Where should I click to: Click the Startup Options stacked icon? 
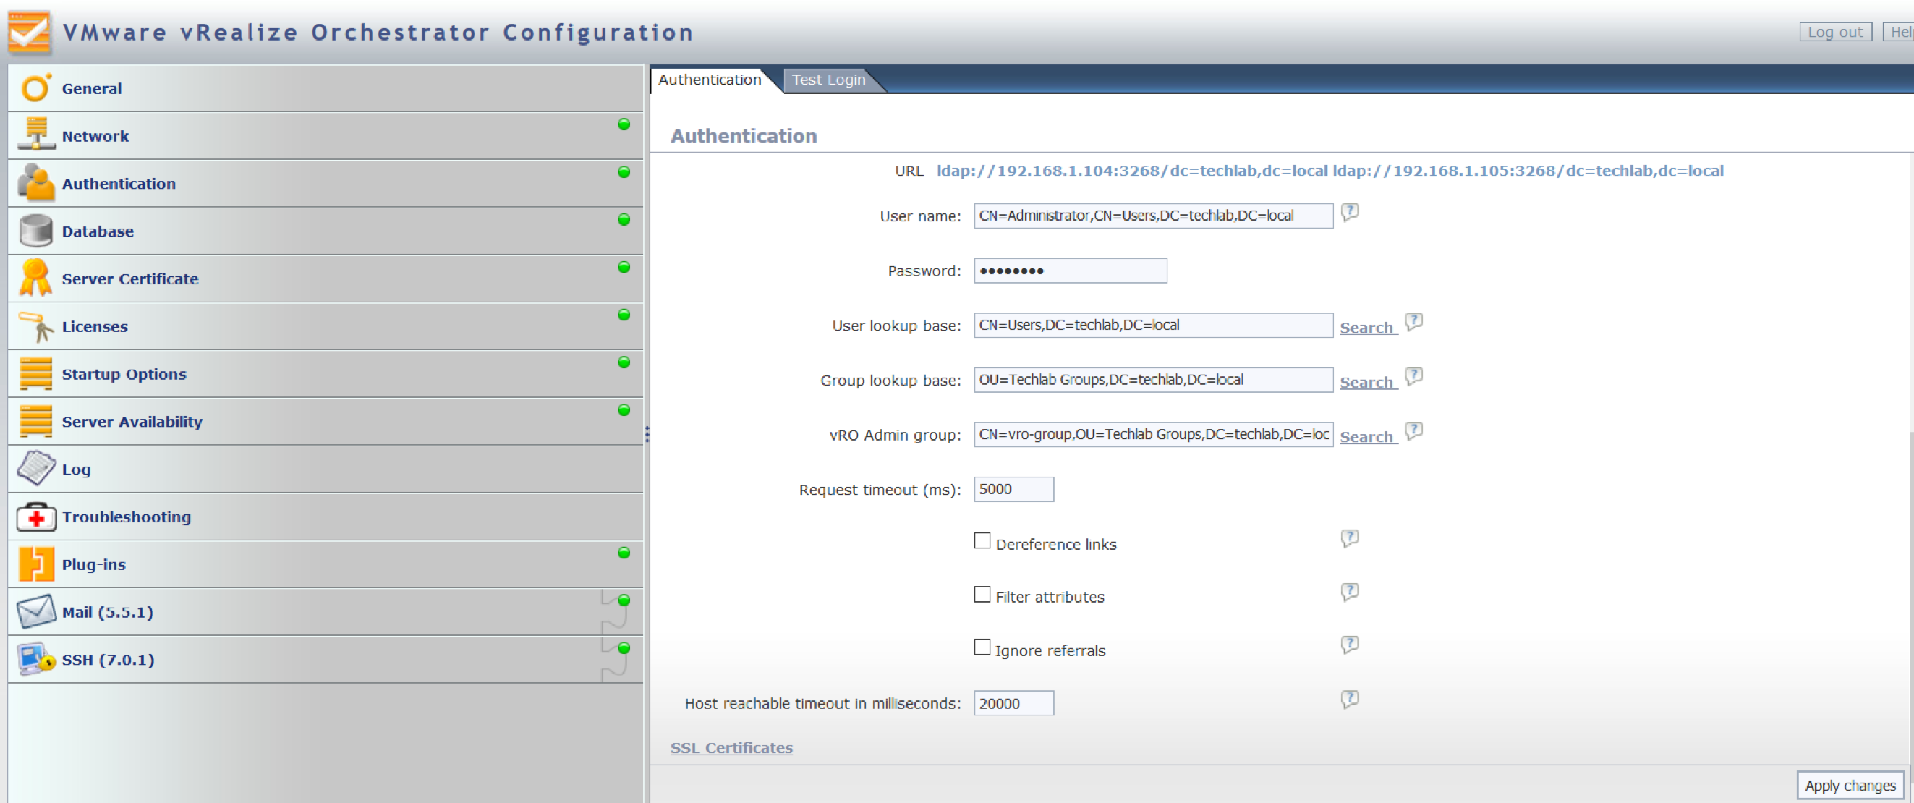coord(35,373)
